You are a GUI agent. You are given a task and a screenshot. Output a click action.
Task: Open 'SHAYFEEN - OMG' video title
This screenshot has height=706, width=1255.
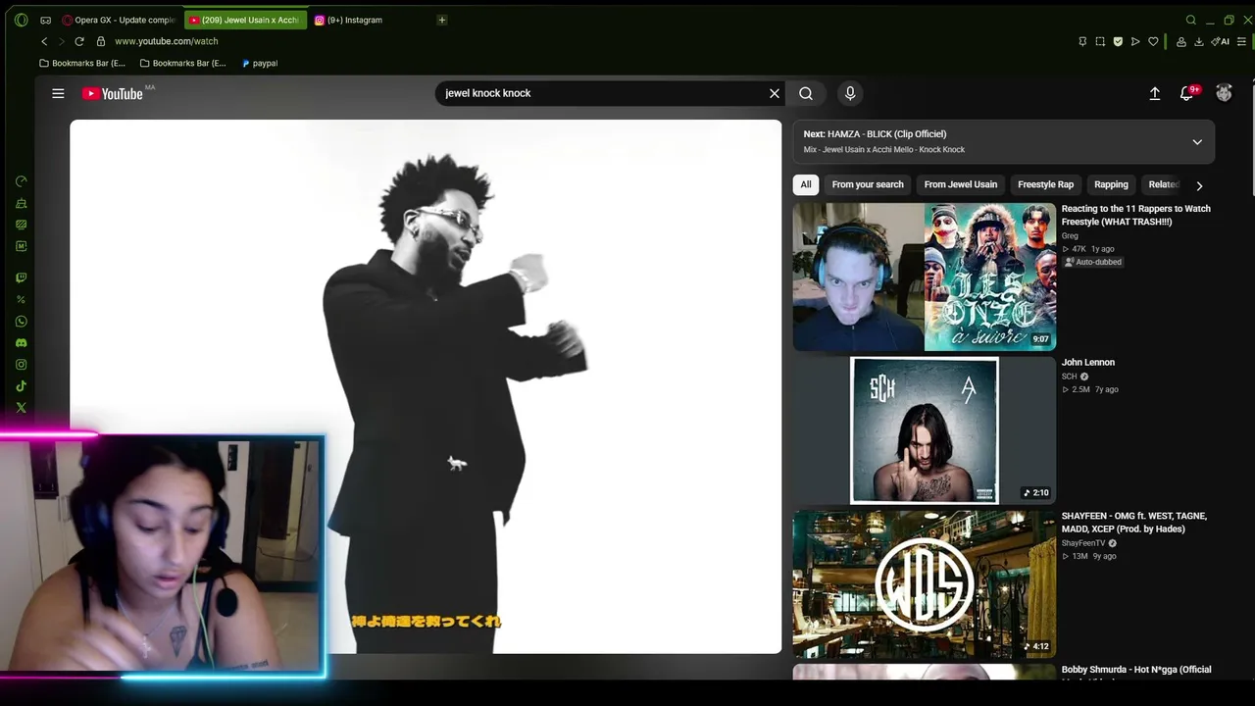(1134, 522)
